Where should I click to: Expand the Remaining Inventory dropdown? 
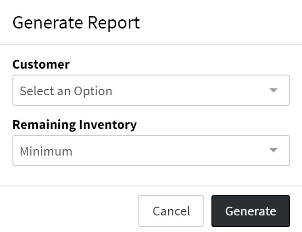[151, 151]
